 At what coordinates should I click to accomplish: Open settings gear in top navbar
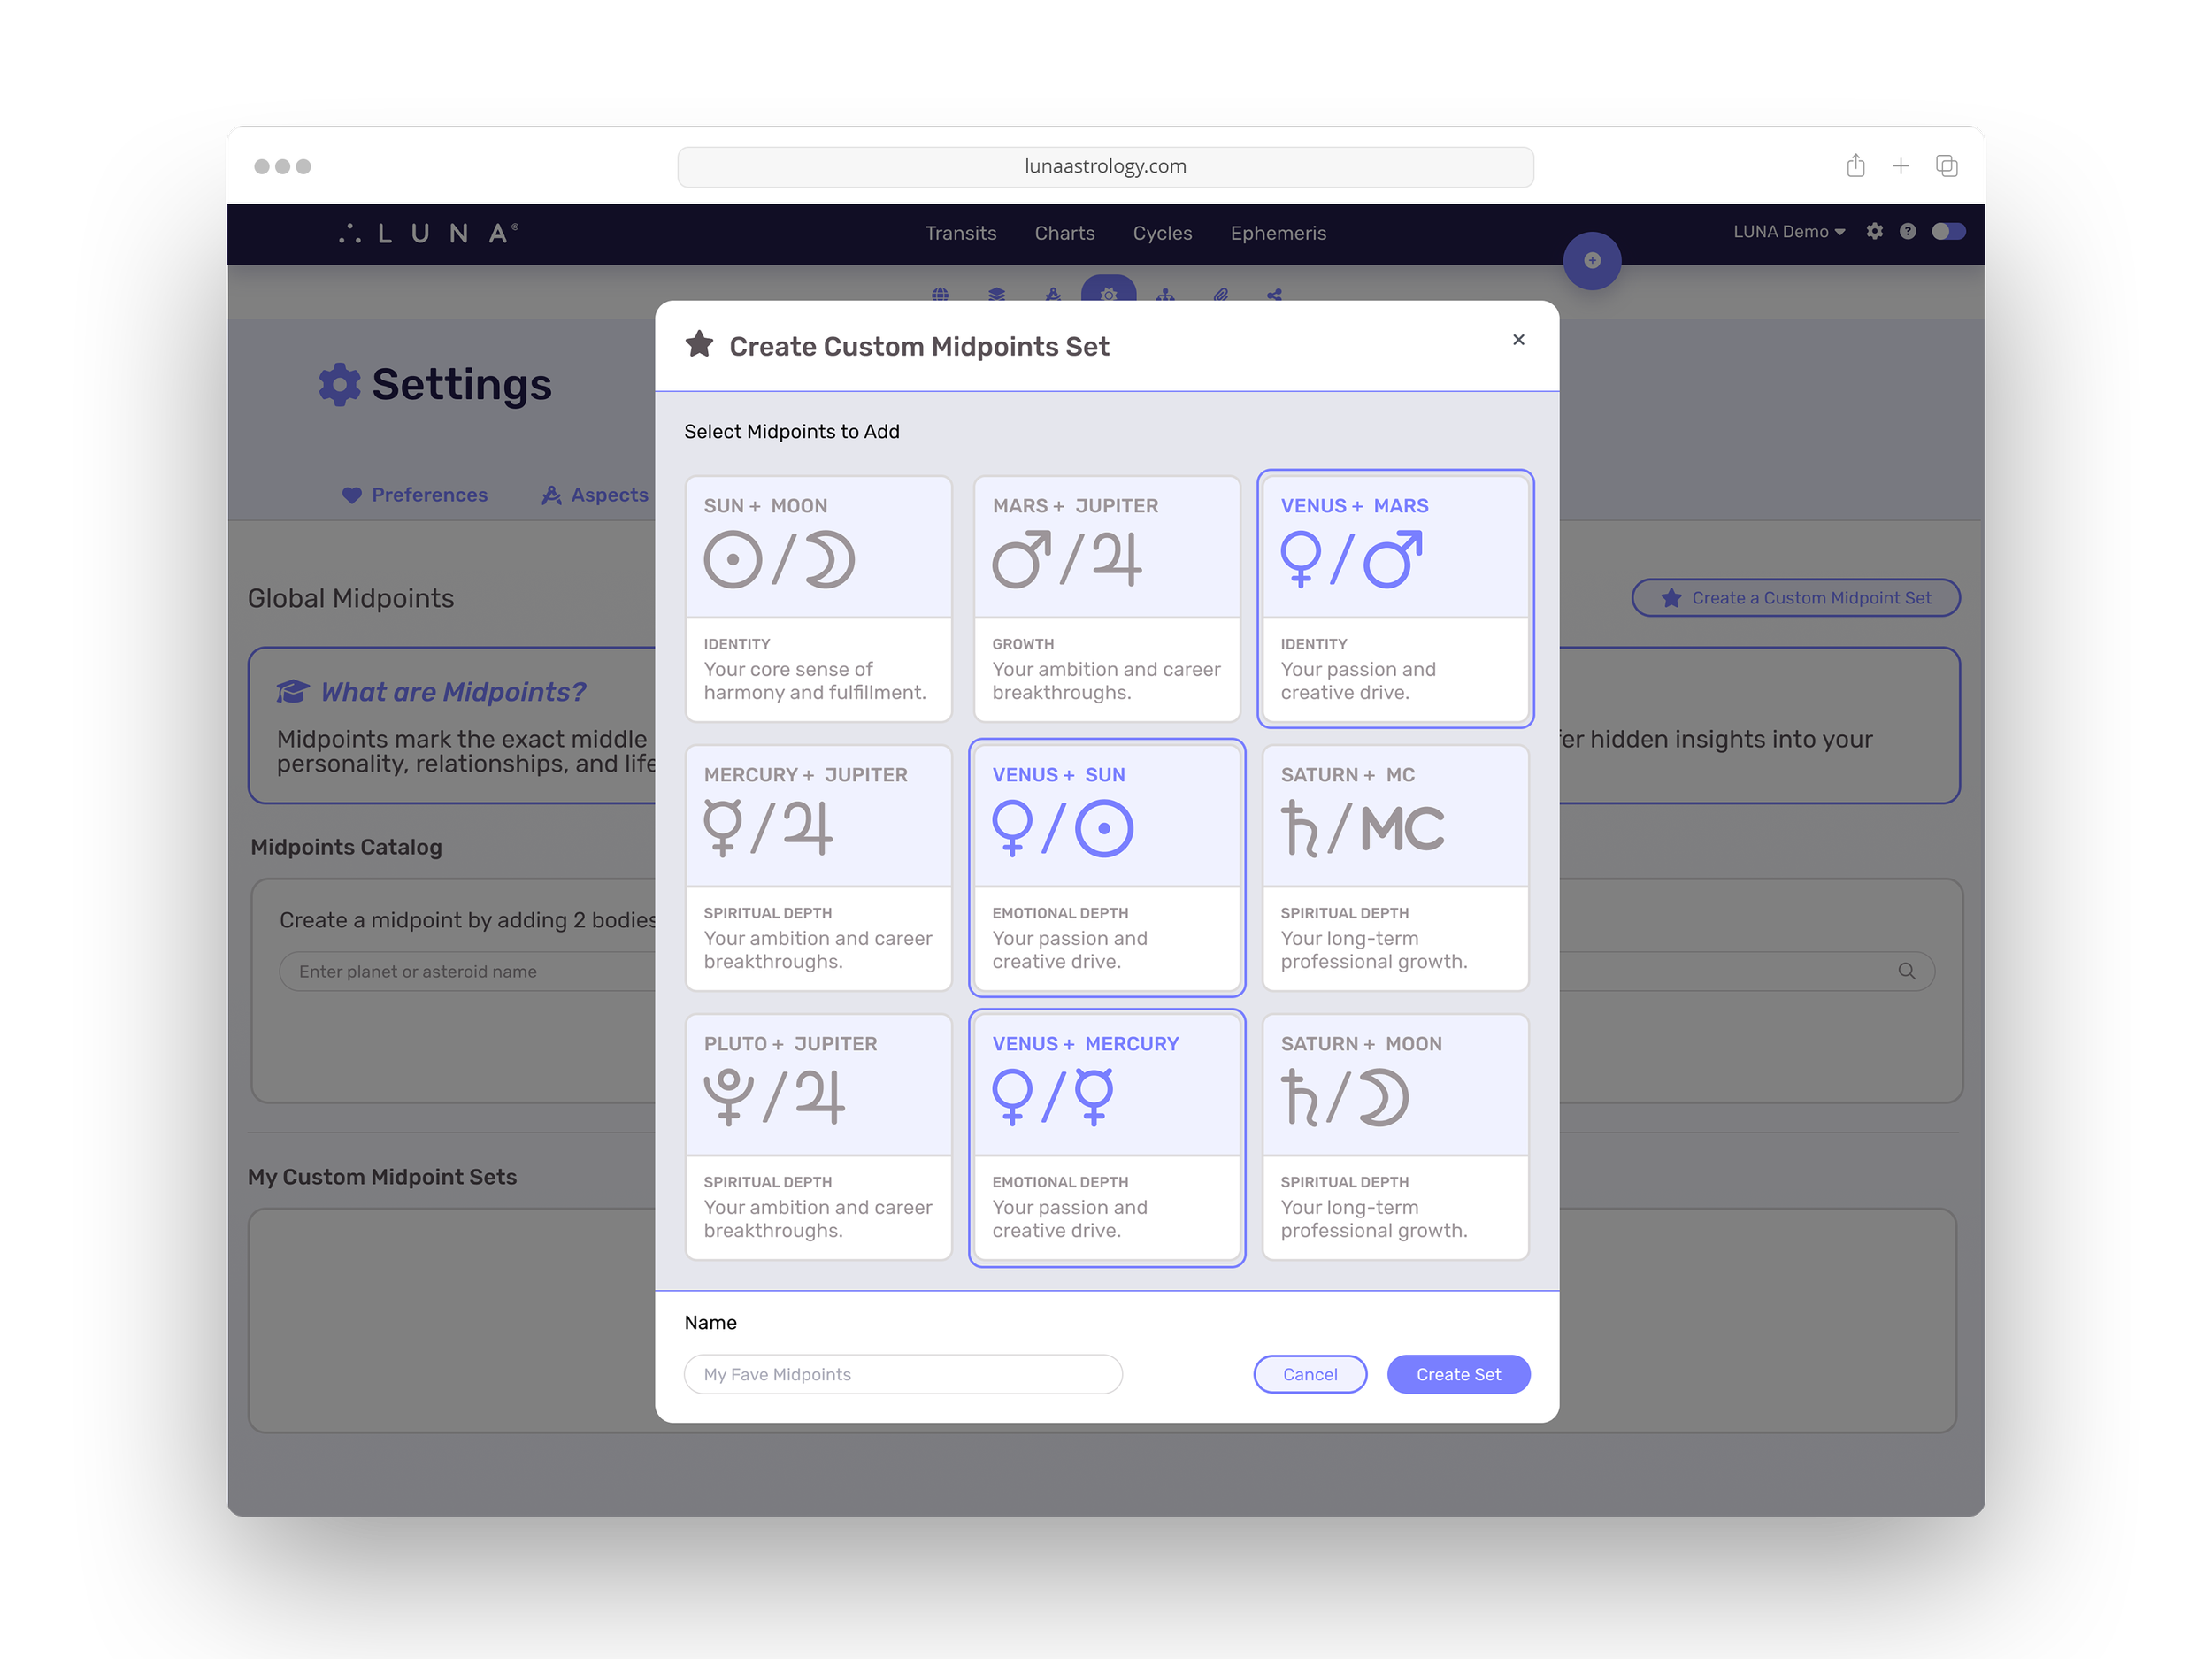point(1874,232)
